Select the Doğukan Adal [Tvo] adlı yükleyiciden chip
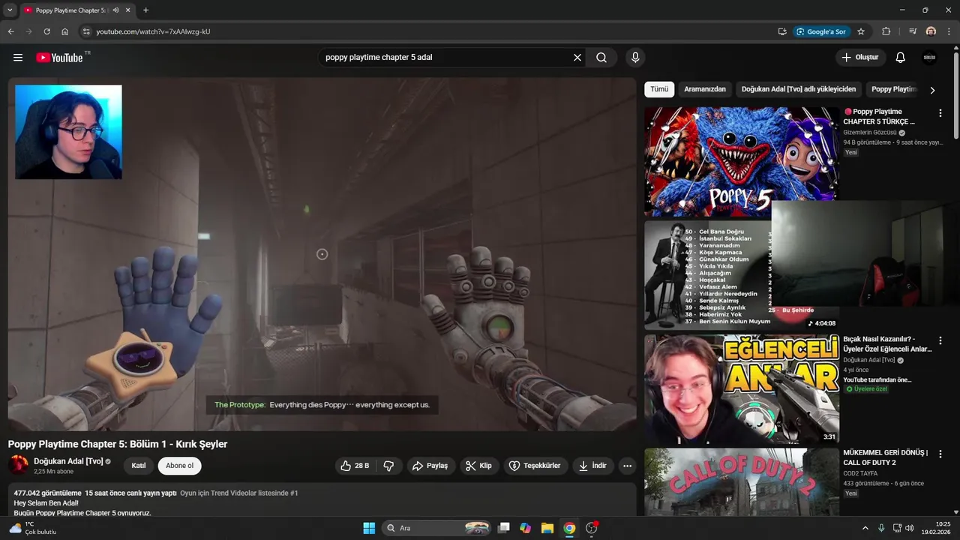The width and height of the screenshot is (960, 540). pos(799,89)
